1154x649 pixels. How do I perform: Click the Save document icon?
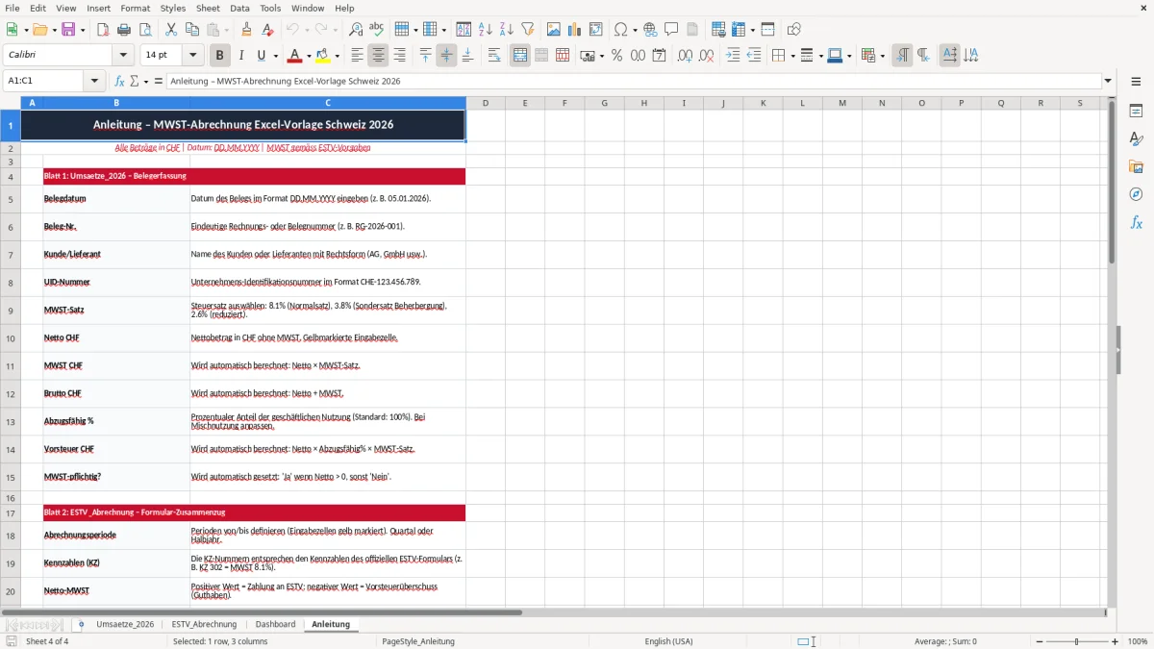[69, 30]
